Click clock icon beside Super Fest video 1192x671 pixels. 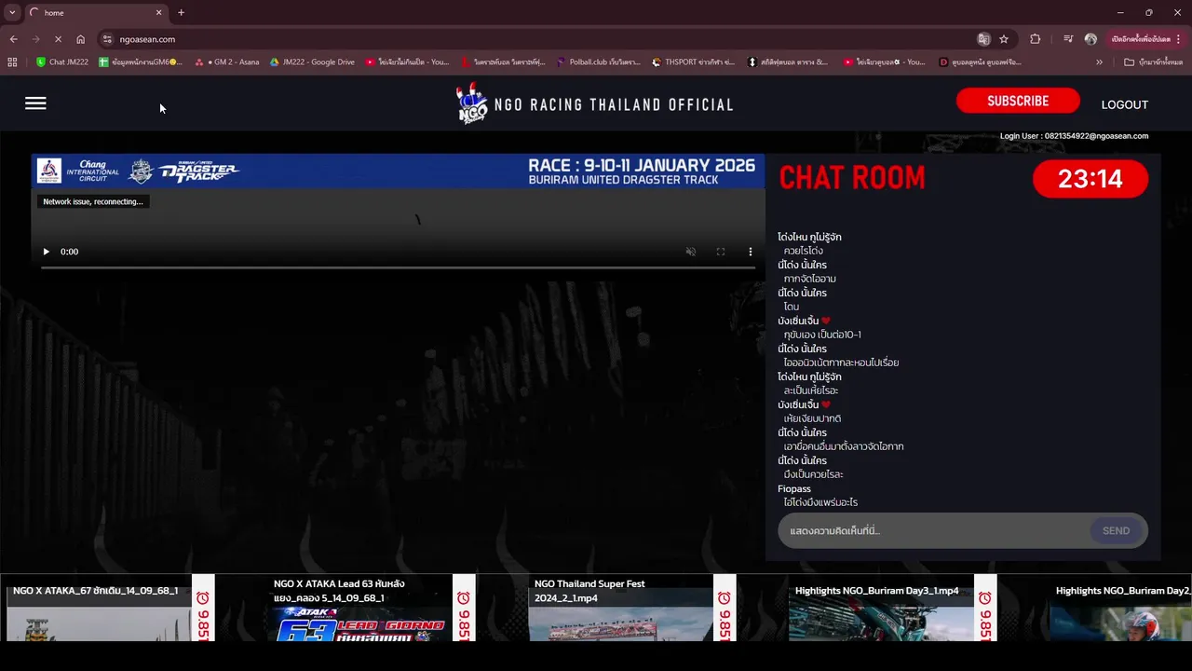725,597
